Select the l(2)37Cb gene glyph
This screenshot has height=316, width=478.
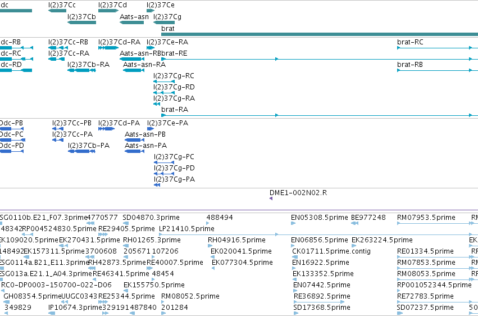point(81,22)
